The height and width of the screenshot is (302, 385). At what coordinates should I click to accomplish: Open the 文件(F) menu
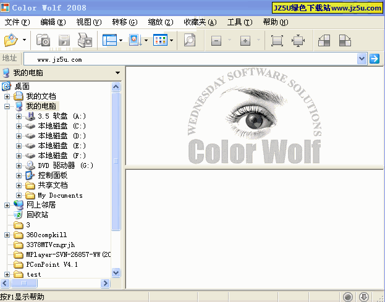coord(17,22)
